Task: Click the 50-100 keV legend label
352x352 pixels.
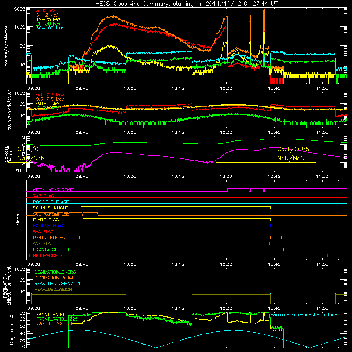Action: coord(50,28)
